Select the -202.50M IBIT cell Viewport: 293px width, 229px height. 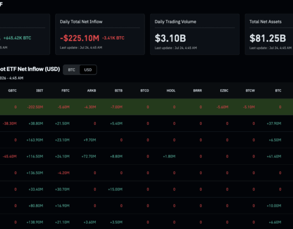point(35,107)
